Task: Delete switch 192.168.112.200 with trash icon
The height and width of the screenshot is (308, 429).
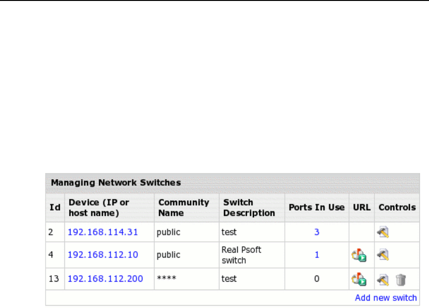Action: 400,280
